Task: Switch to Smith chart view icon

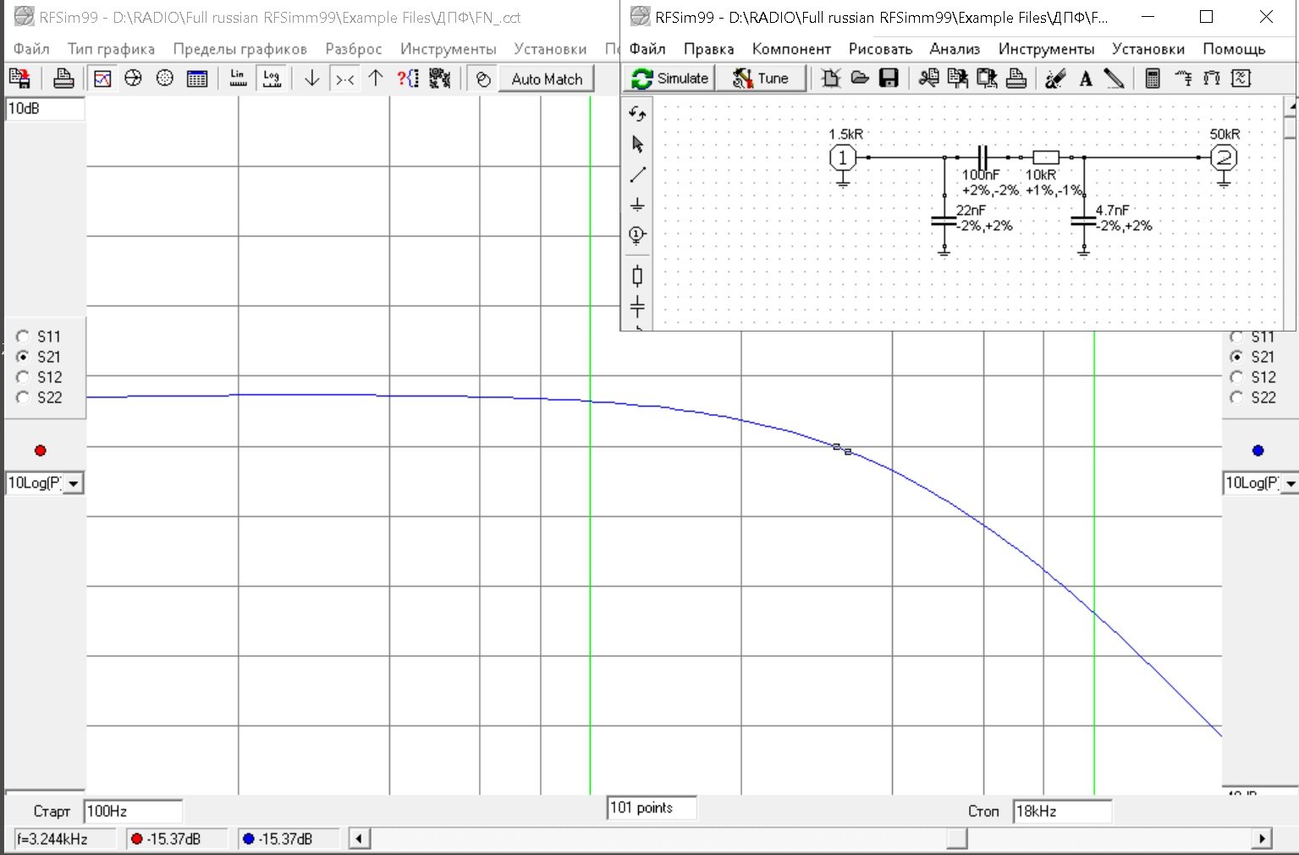Action: (133, 79)
